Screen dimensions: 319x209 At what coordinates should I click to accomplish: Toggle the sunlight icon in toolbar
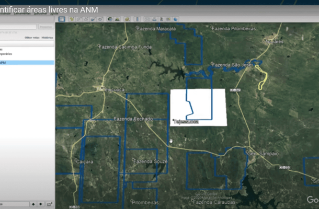(117, 19)
